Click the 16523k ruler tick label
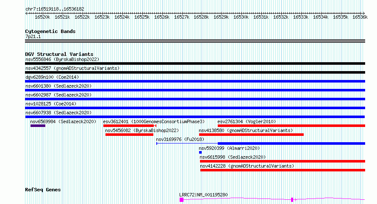The width and height of the screenshot is (377, 204). (102, 17)
